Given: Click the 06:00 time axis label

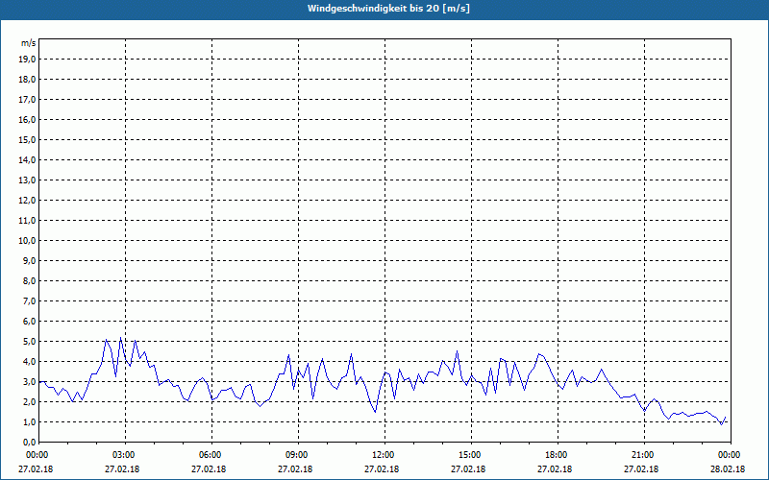Looking at the screenshot, I should tap(211, 455).
